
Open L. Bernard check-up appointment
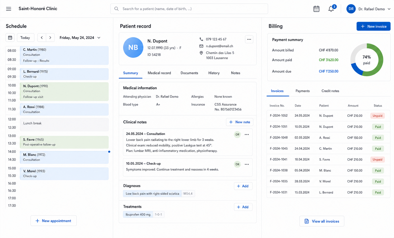(x=64, y=74)
